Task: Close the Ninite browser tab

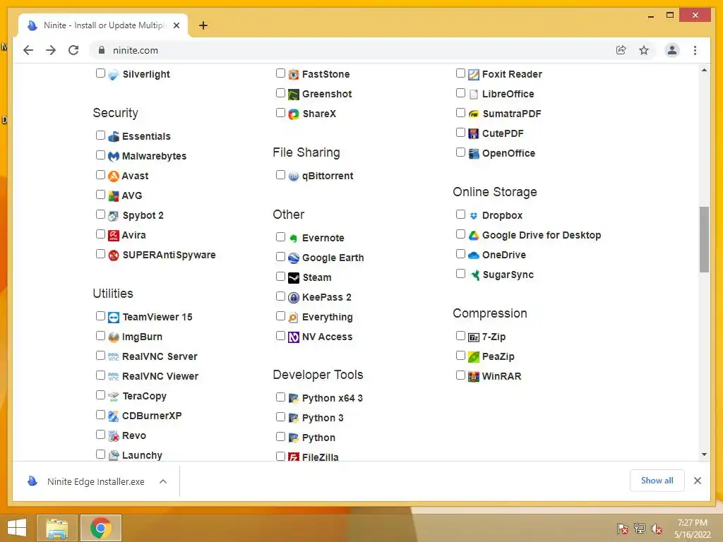Action: pos(176,25)
